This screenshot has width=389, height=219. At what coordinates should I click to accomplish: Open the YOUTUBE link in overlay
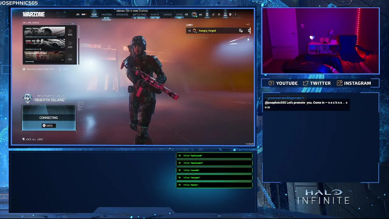pos(283,83)
